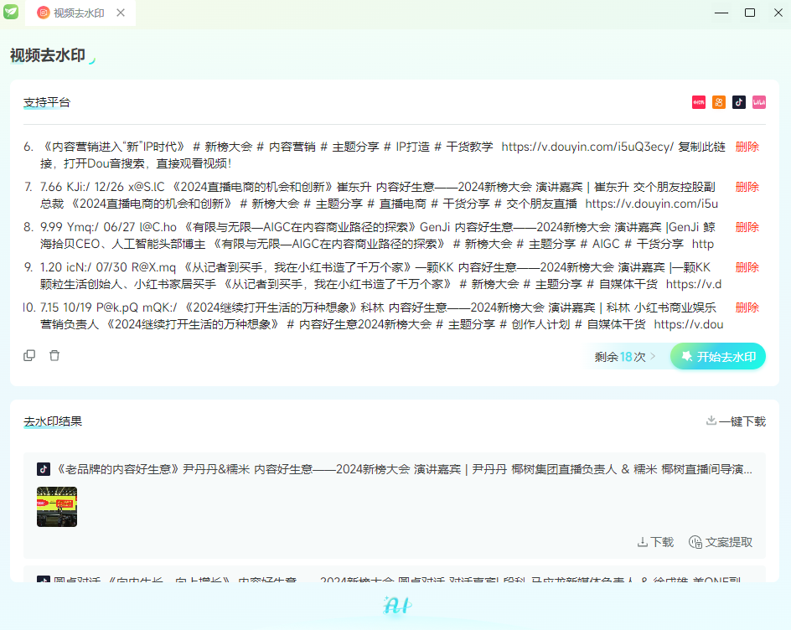Viewport: 791px width, 630px height.
Task: Click the 视频去水印 page title
Action: tap(48, 55)
